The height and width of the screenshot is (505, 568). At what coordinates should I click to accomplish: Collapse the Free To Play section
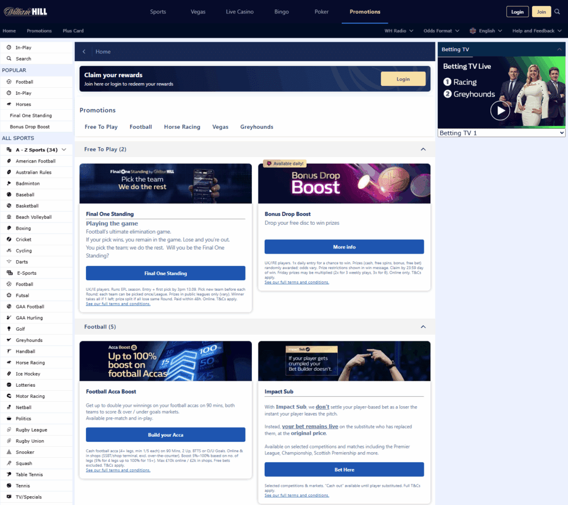[x=423, y=149]
